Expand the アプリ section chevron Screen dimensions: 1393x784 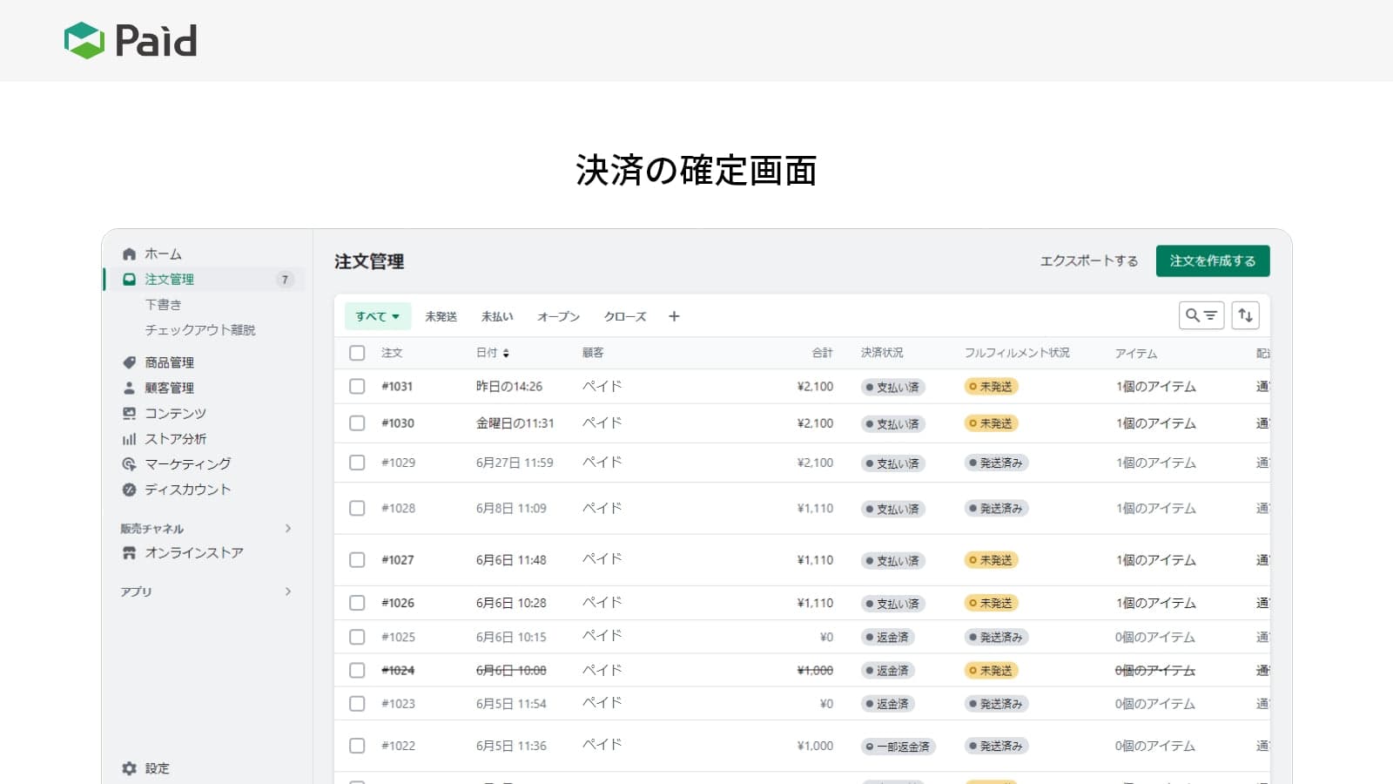coord(288,591)
